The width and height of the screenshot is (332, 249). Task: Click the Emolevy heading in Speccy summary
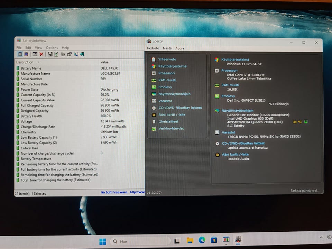(x=228, y=96)
